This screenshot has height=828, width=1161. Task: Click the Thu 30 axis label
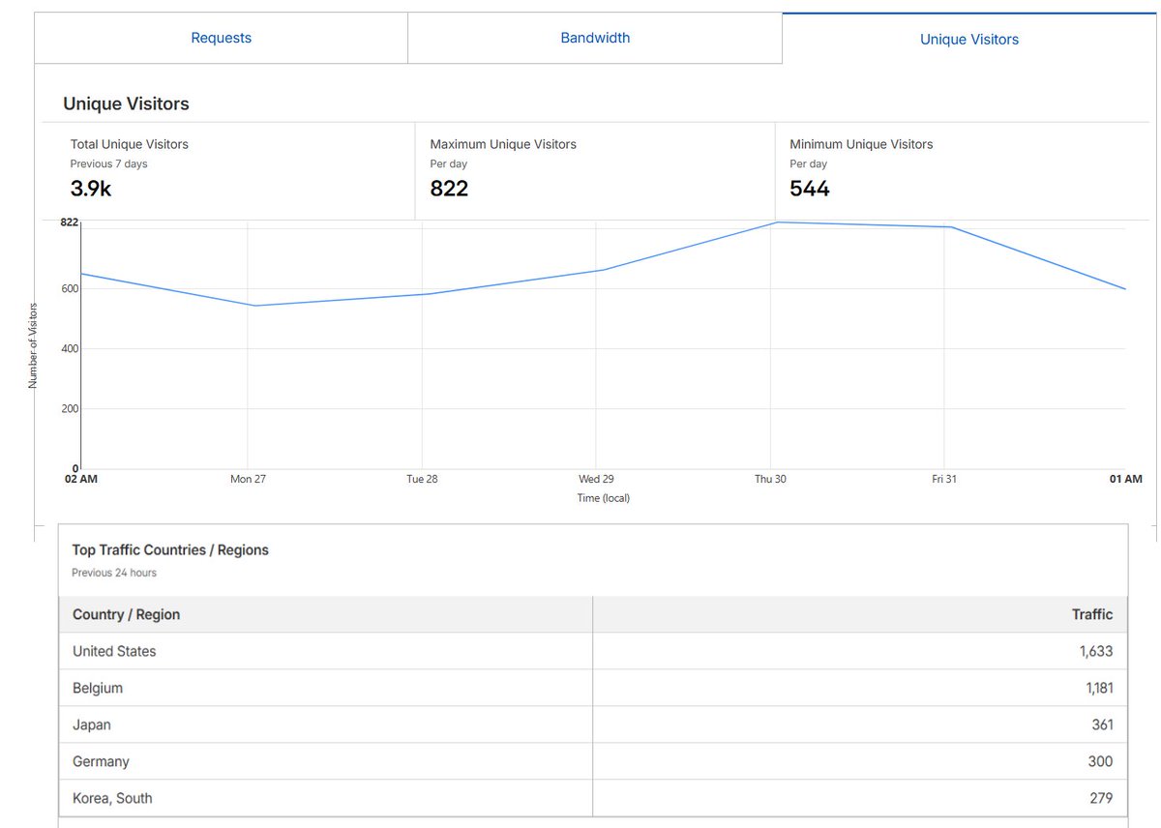click(770, 479)
